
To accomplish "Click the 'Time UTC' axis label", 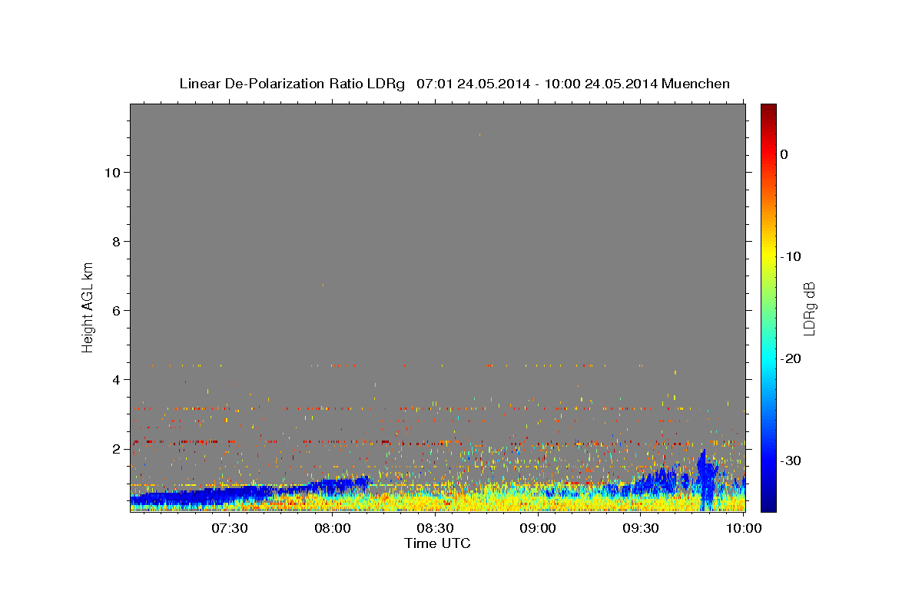I will [437, 543].
